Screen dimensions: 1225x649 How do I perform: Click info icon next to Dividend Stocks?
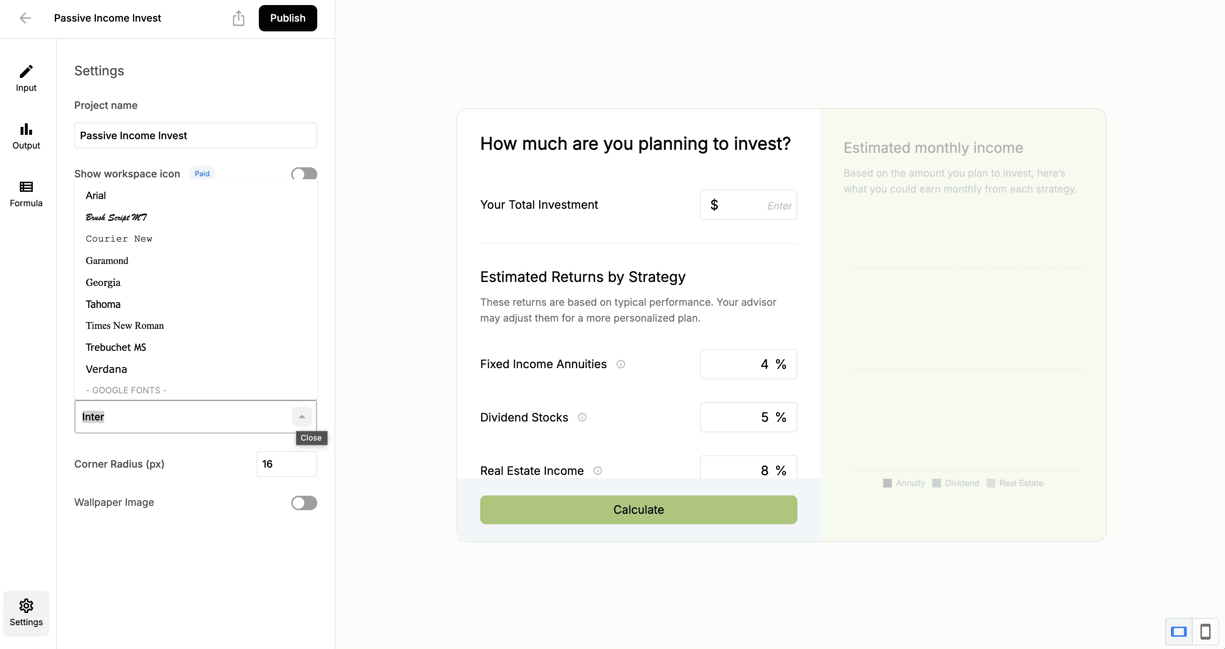[582, 418]
